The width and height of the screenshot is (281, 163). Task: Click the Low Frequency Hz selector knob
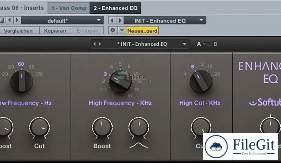pos(22,81)
